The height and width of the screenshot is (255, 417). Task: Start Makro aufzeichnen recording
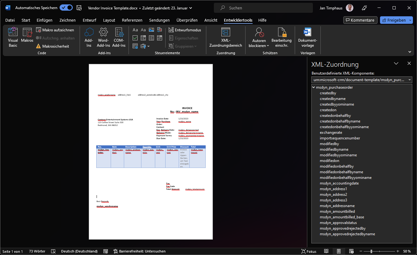(x=55, y=30)
